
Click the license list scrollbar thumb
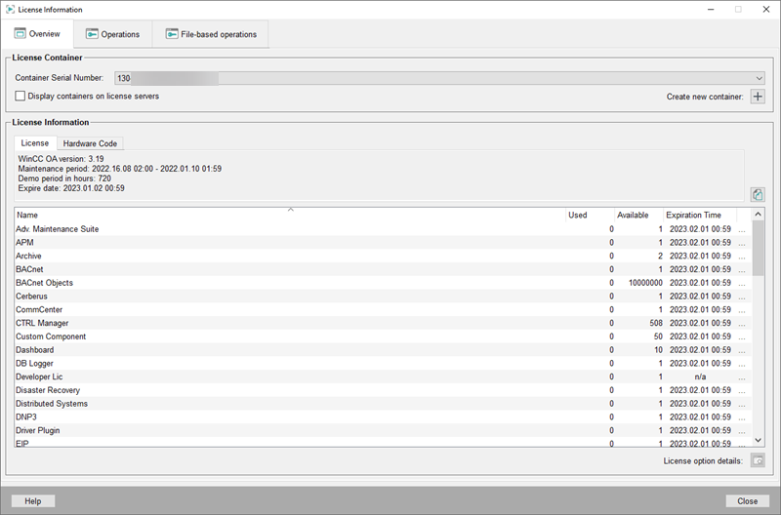click(759, 249)
